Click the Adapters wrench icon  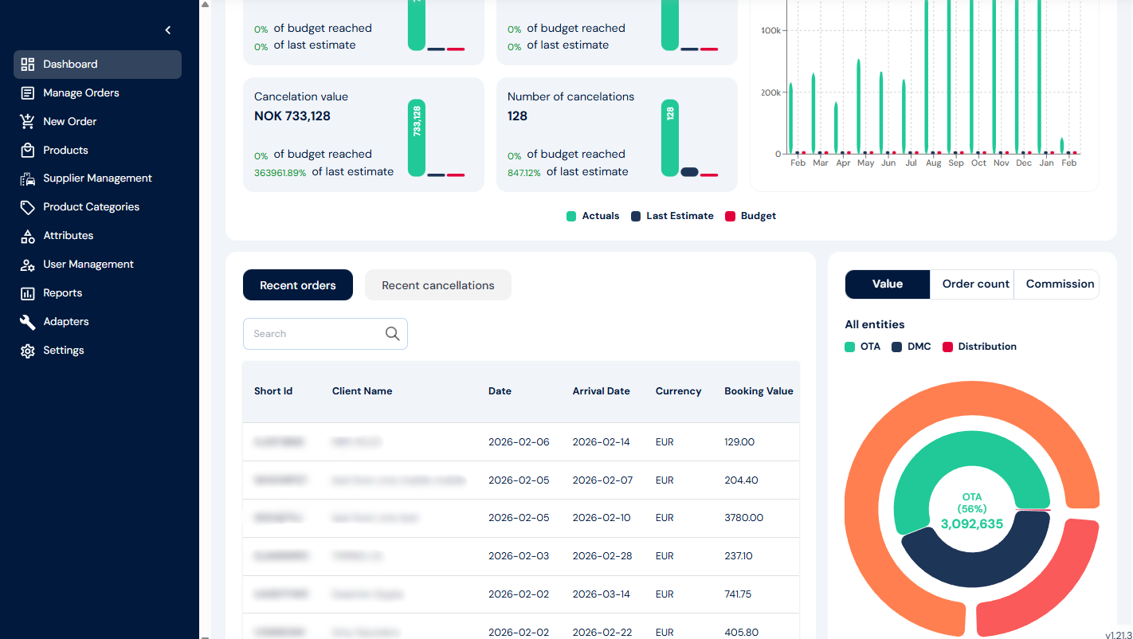28,322
